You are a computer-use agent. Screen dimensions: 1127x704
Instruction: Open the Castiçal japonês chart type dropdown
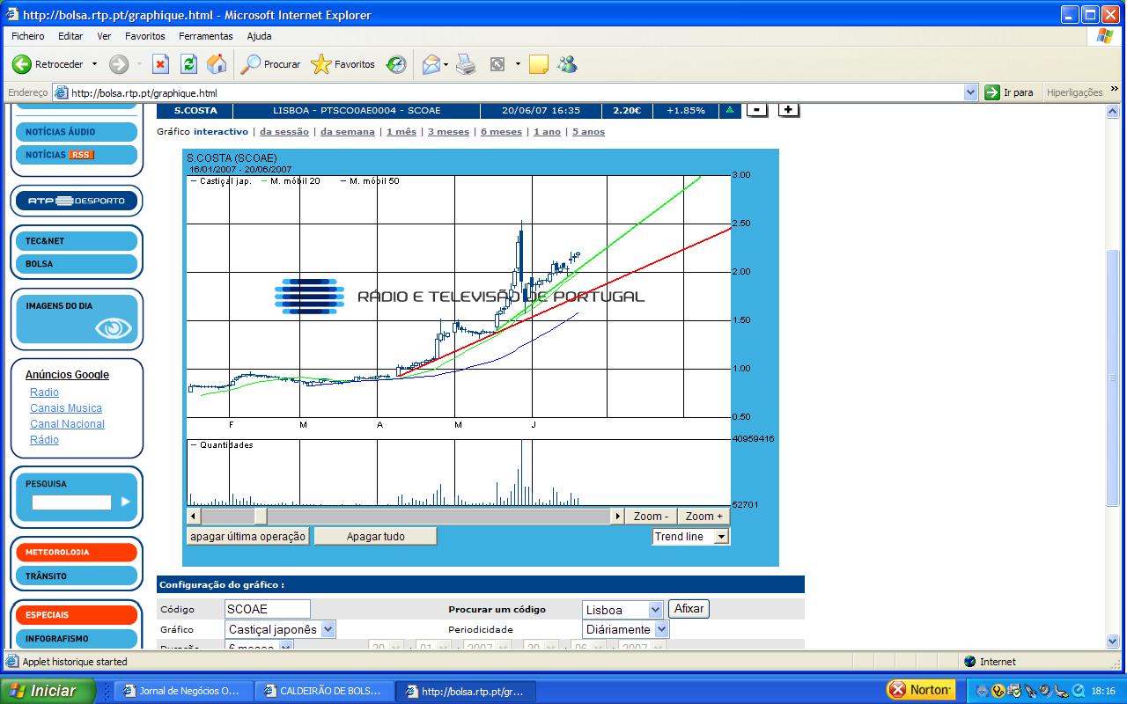point(328,629)
